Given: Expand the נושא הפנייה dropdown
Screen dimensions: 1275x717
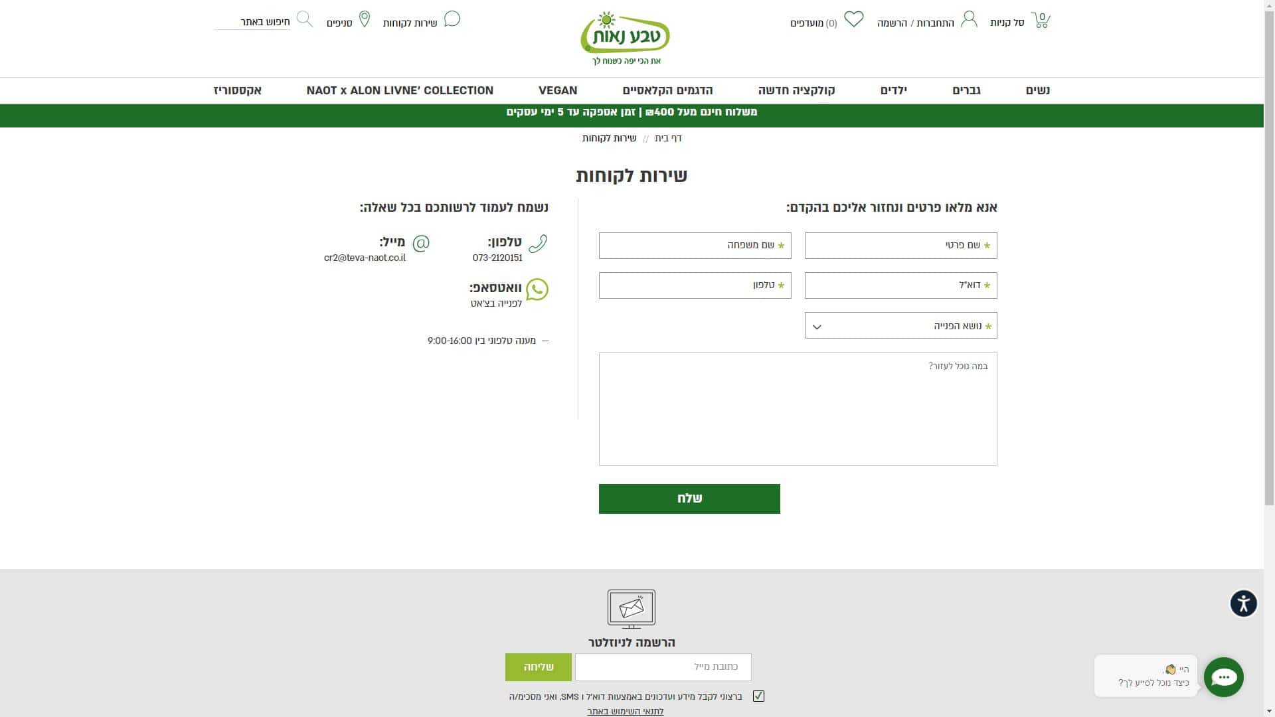Looking at the screenshot, I should click(x=900, y=325).
